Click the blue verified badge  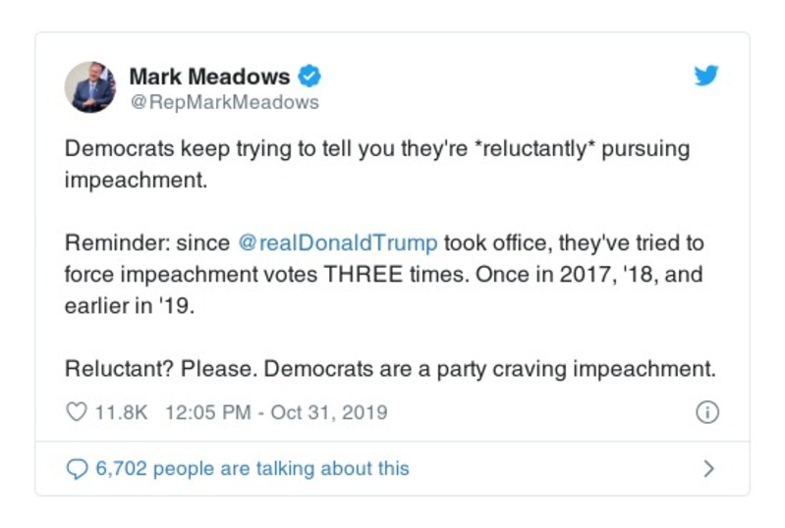309,76
